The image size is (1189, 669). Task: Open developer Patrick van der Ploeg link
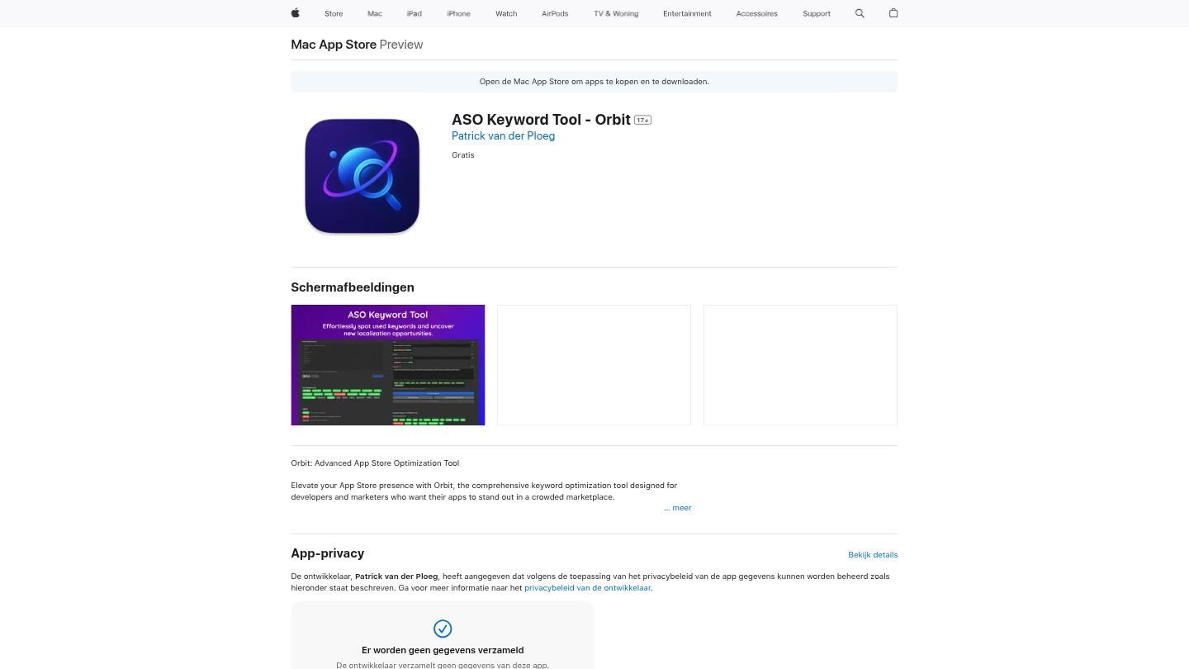coord(503,135)
